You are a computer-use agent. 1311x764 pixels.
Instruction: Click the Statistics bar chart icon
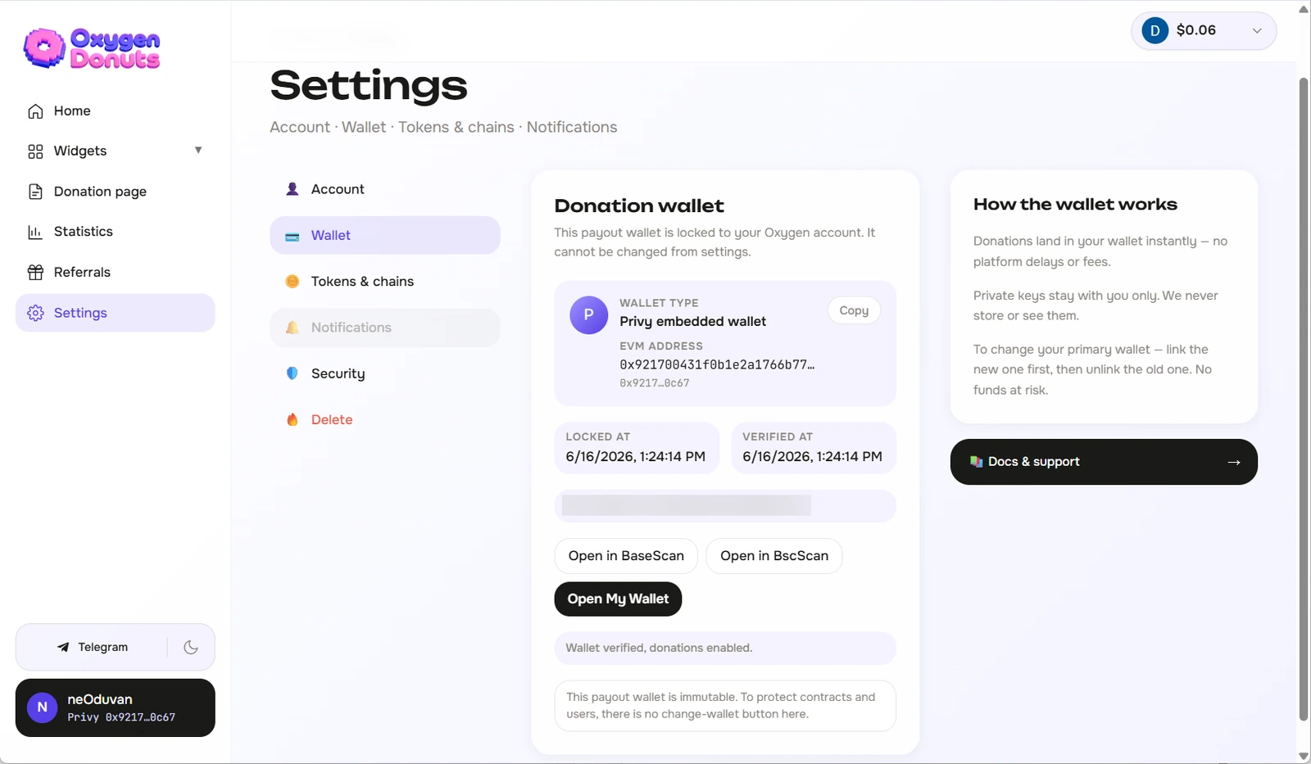click(35, 232)
